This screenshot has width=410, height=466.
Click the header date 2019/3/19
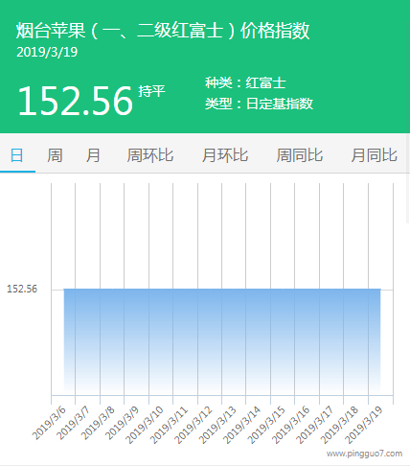click(47, 52)
